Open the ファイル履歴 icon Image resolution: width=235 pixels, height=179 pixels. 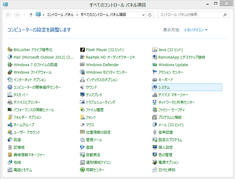coord(82,110)
